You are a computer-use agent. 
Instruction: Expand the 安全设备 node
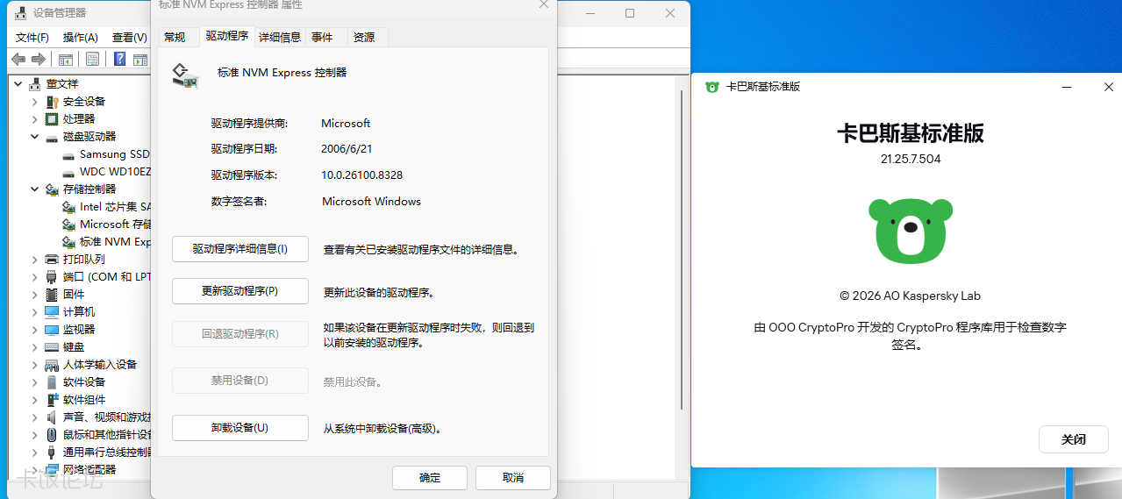[x=35, y=102]
